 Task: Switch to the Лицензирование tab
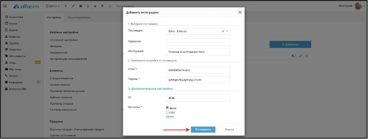79,18
